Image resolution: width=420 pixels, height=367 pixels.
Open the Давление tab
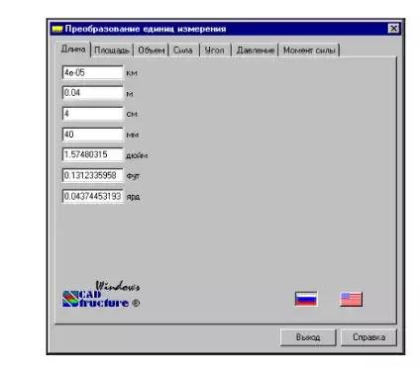tap(256, 50)
